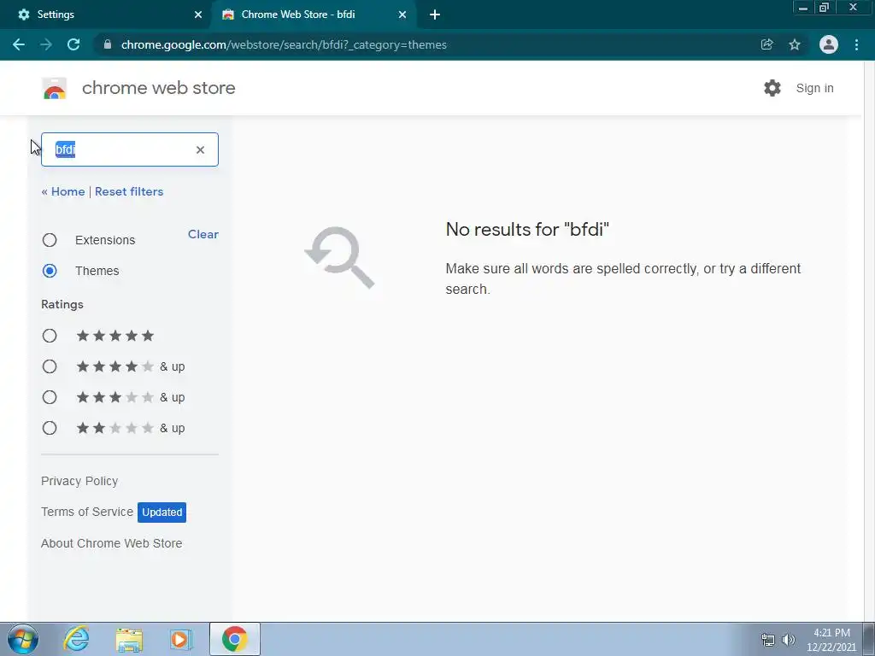Screen dimensions: 875x656
Task: Open Windows Explorer from the taskbar
Action: coord(129,639)
